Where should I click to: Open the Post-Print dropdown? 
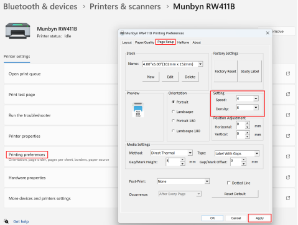pos(207,181)
